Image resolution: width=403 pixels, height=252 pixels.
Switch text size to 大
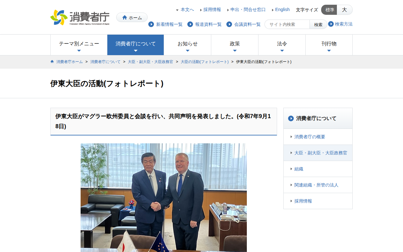344,10
